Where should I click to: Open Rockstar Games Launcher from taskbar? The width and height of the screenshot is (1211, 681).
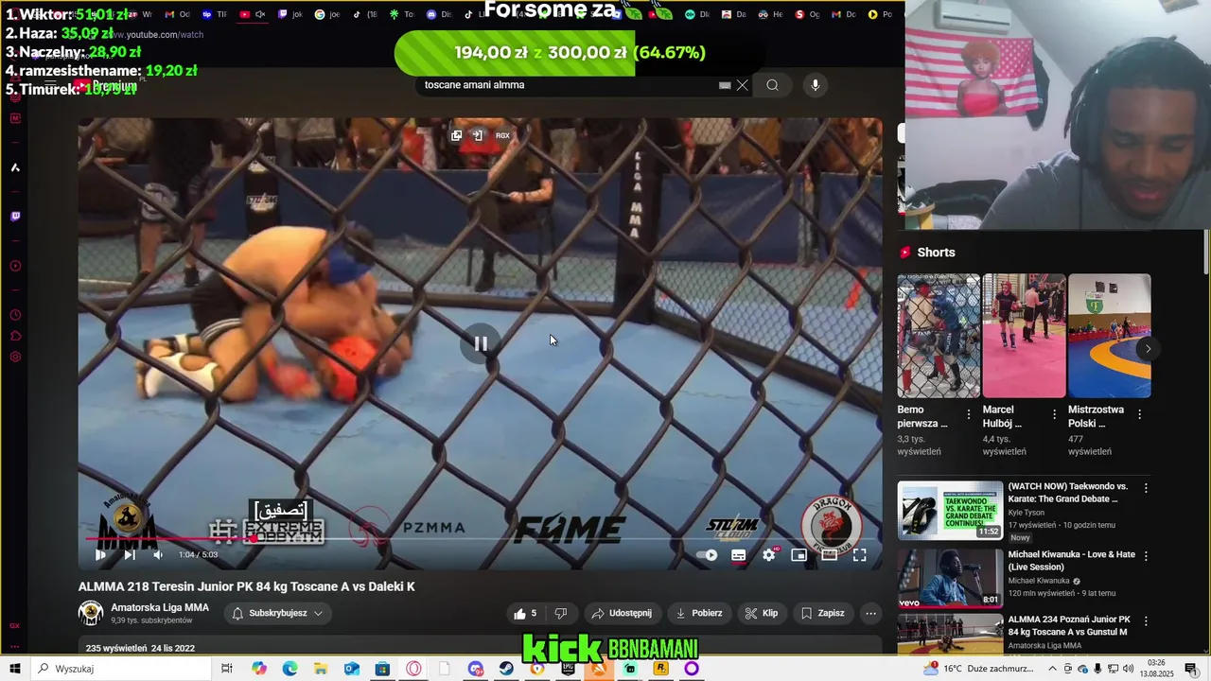pyautogui.click(x=660, y=669)
